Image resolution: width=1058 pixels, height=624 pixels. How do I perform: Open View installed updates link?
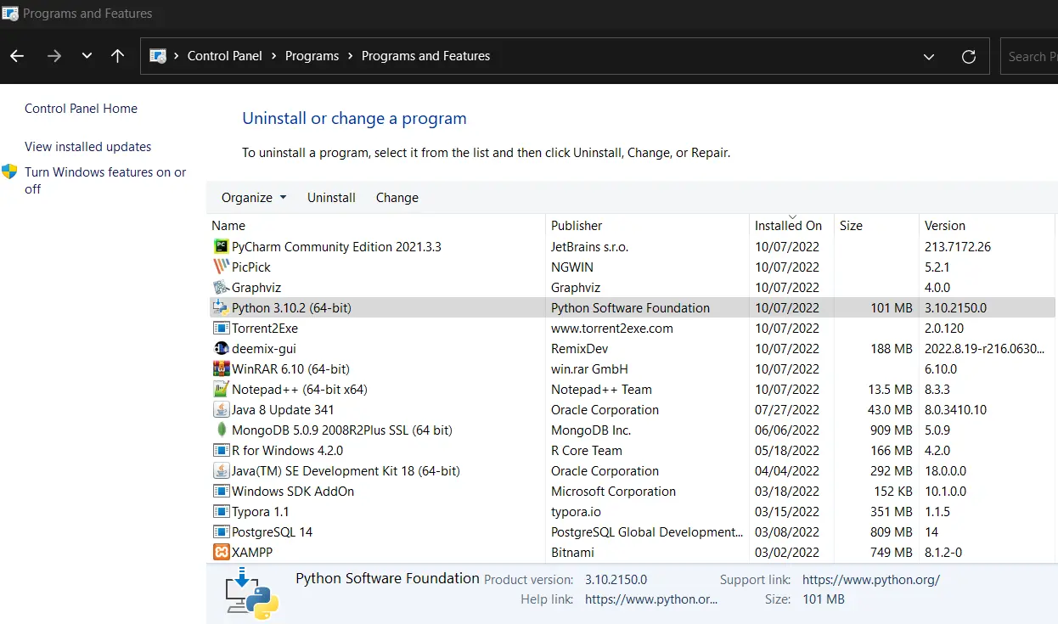88,147
